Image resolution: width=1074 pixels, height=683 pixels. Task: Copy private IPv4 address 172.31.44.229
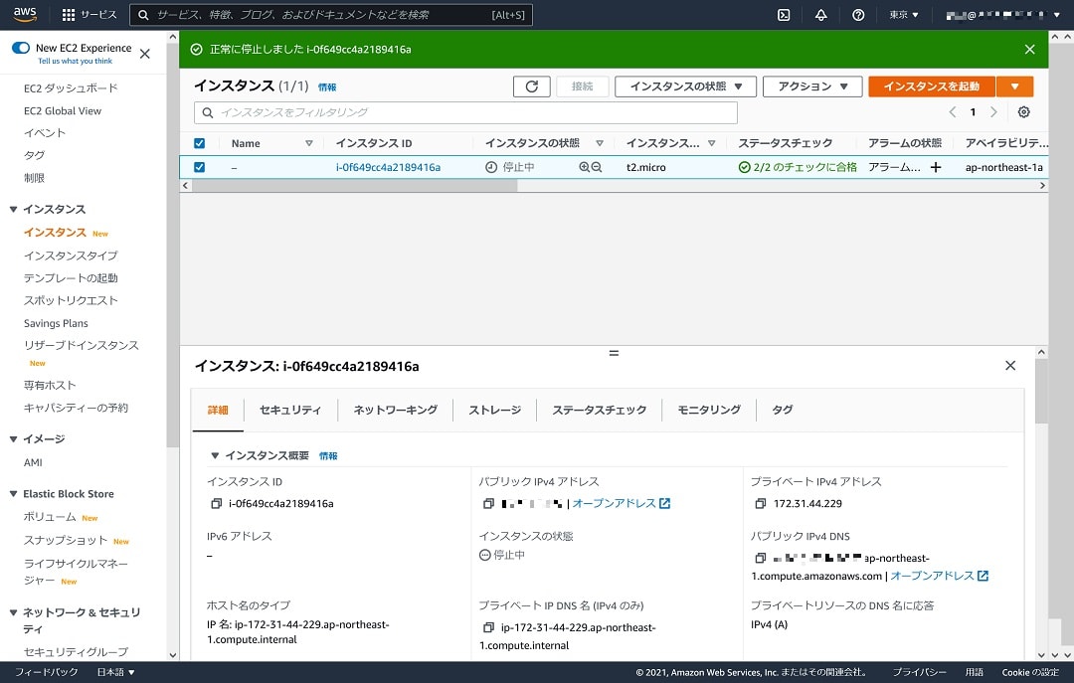pyautogui.click(x=761, y=503)
